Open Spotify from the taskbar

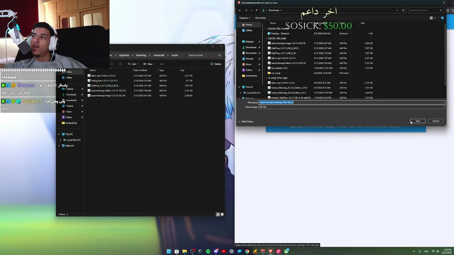click(208, 251)
